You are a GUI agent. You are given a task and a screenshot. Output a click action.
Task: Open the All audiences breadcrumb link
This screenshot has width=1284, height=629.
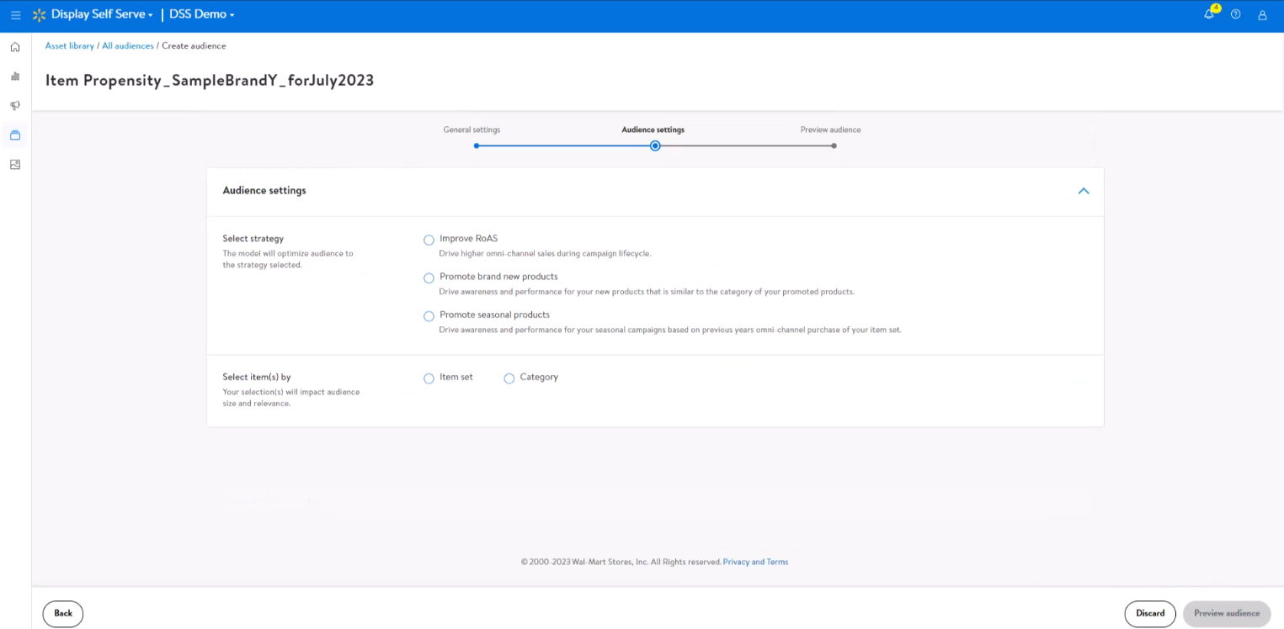(x=128, y=46)
